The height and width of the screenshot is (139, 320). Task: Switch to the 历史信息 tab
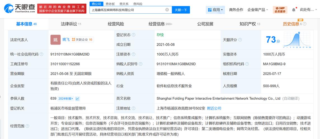292,24
